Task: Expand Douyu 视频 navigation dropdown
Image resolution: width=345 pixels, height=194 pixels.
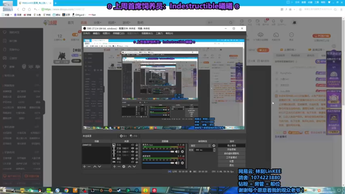Action: click(x=112, y=23)
